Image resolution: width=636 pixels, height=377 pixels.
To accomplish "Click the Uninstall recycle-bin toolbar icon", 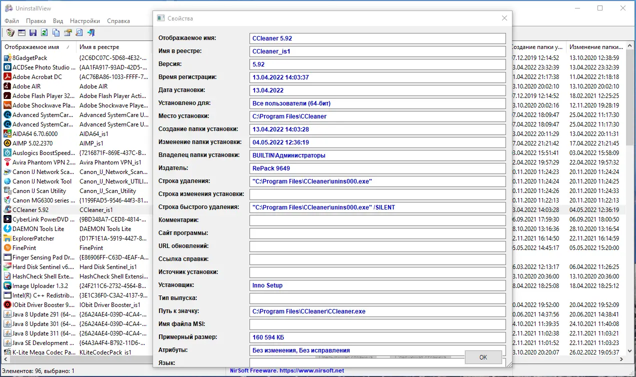I will click(x=10, y=33).
